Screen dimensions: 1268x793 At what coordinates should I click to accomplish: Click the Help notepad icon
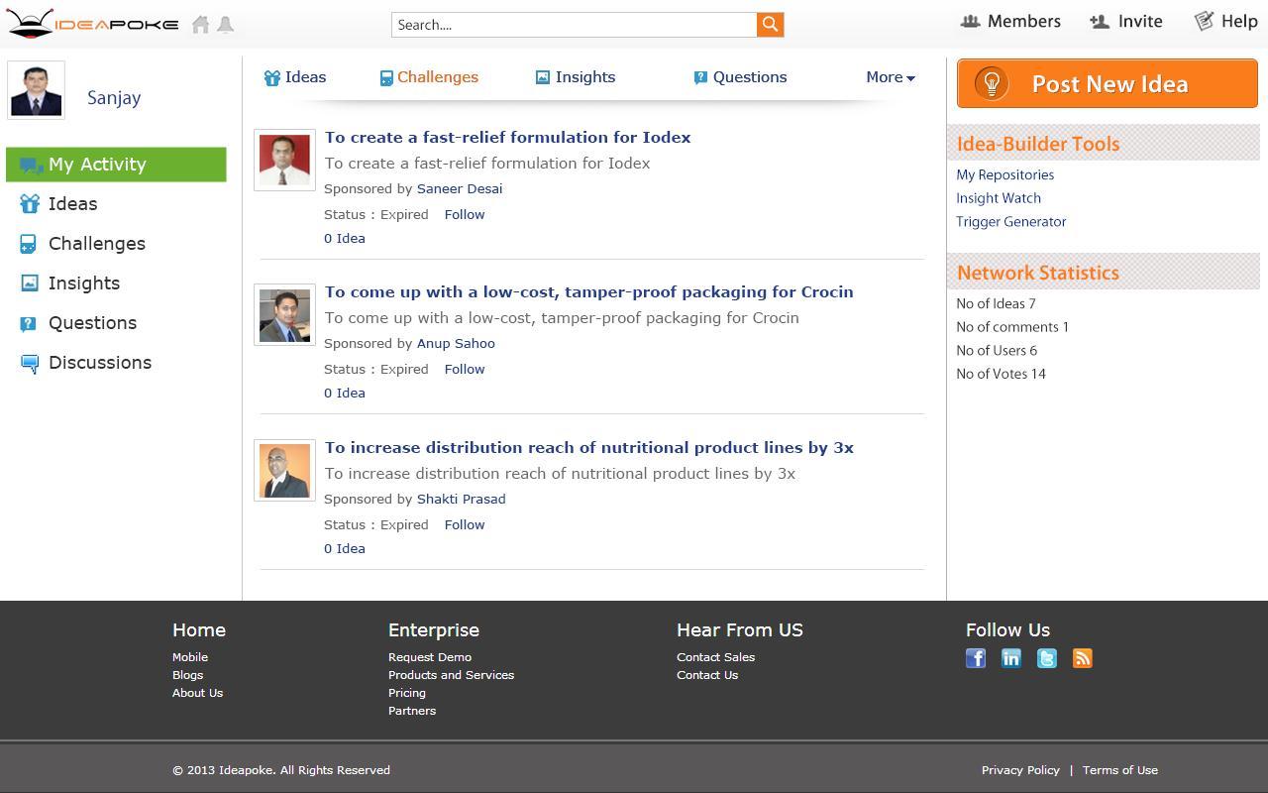click(1204, 21)
